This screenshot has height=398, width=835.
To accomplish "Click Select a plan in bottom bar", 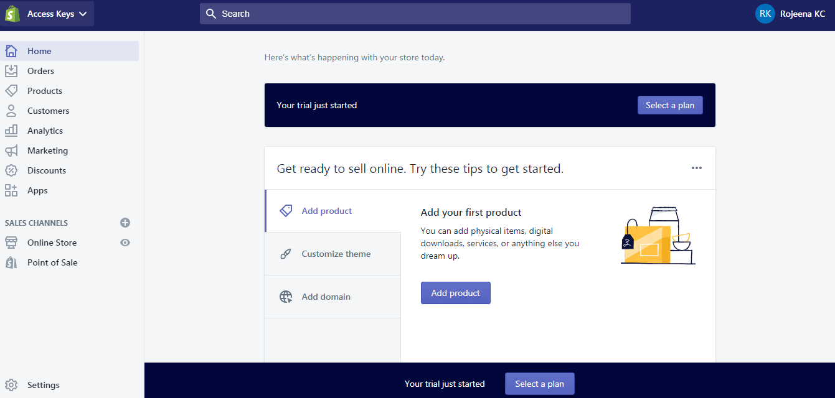I will click(x=539, y=384).
